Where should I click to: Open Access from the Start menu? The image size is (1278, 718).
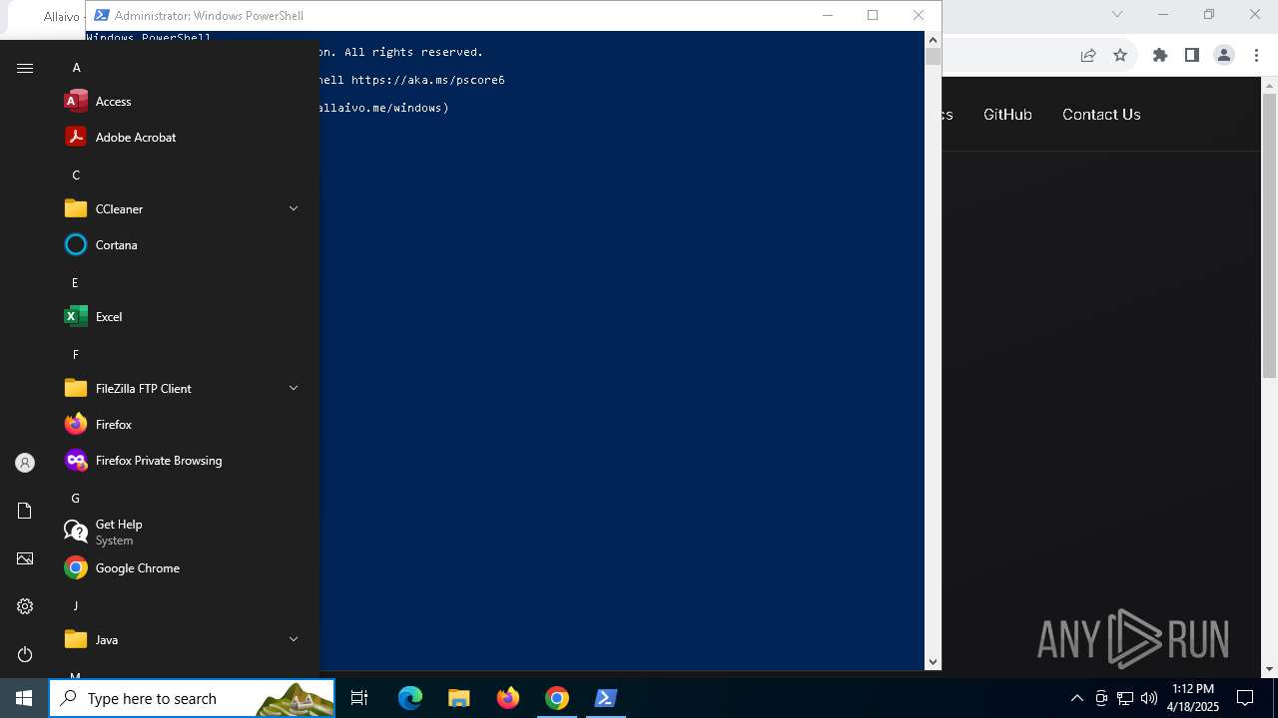pyautogui.click(x=185, y=101)
